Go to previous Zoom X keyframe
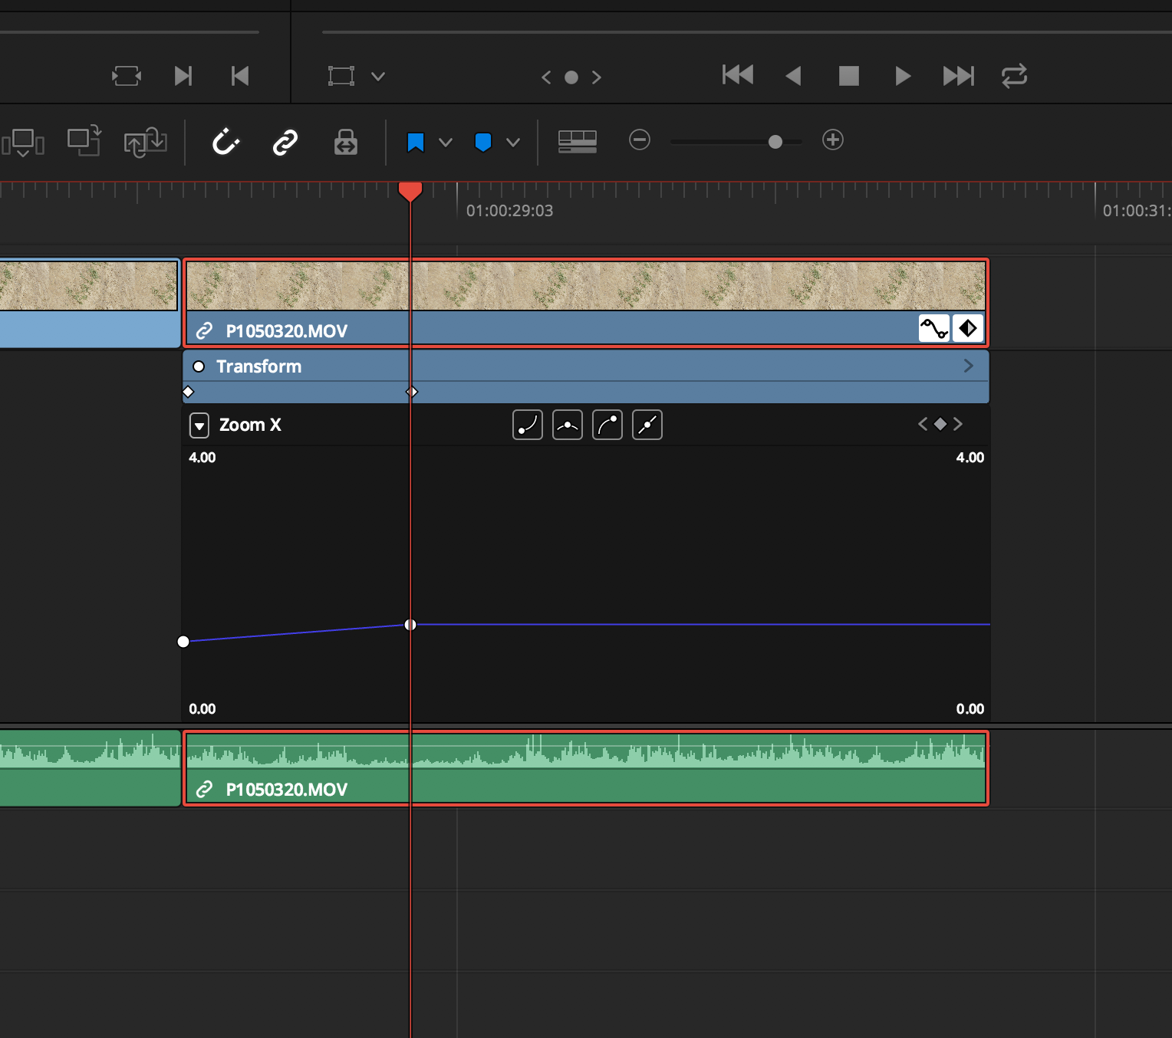Viewport: 1172px width, 1038px height. point(923,424)
